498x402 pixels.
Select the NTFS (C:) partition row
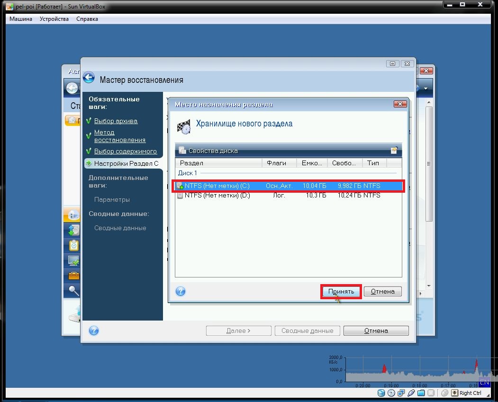click(289, 186)
